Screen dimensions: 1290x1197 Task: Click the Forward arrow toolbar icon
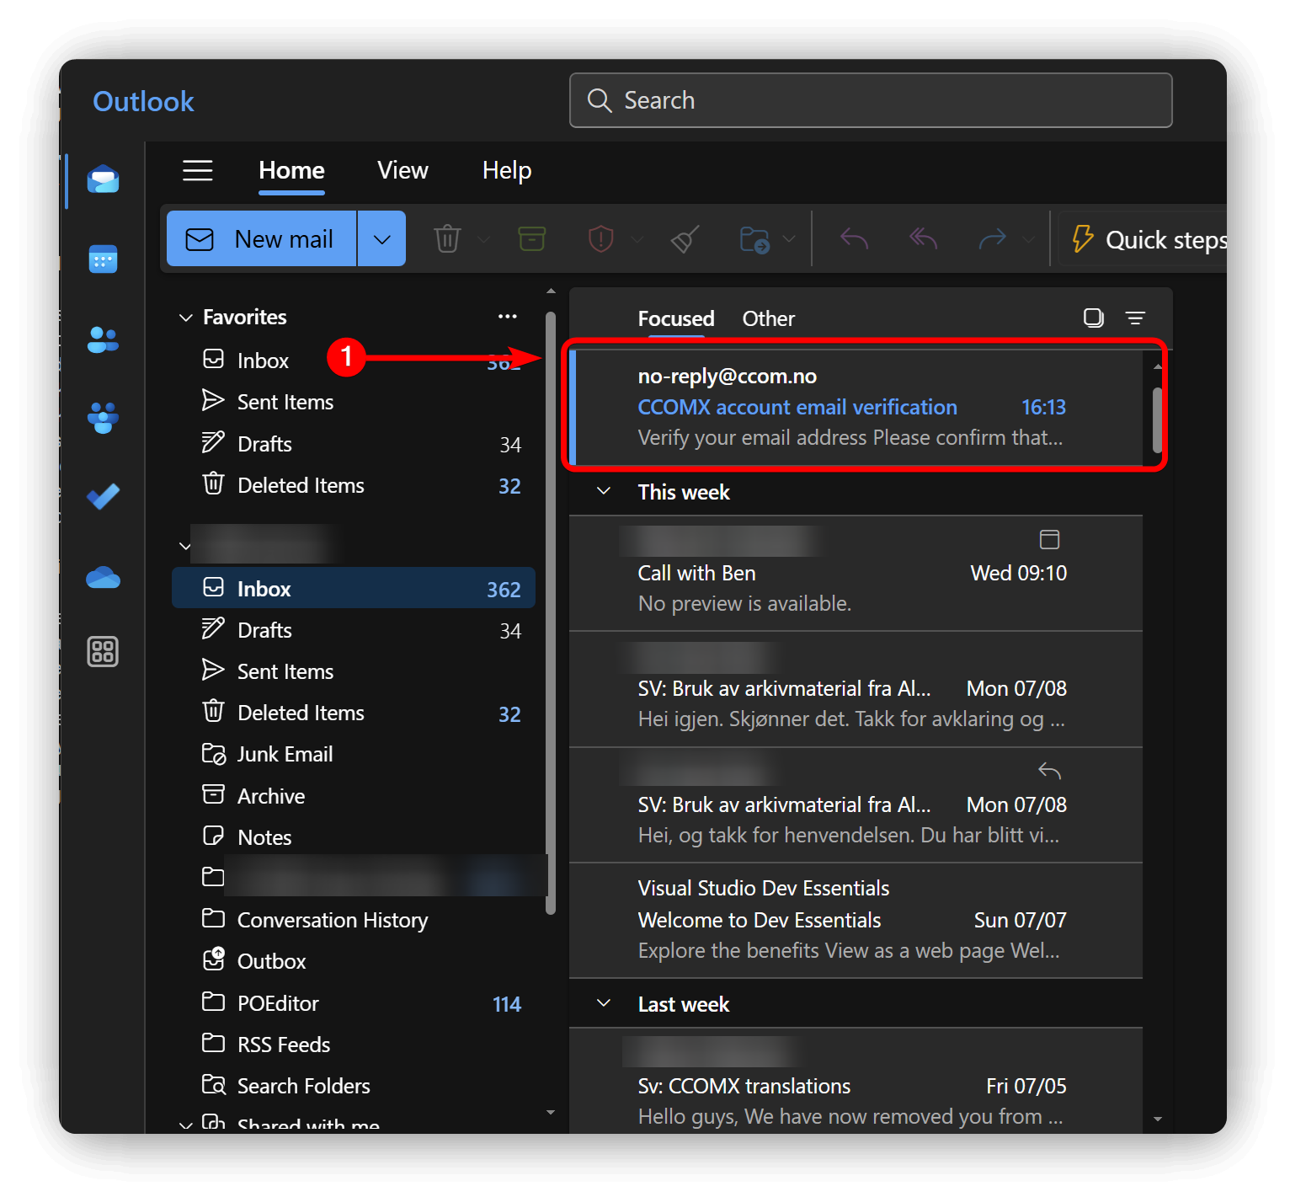992,239
